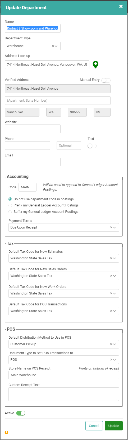Clear the New Estimates tax code selection
This screenshot has width=128, height=440.
pyautogui.click(x=111, y=258)
